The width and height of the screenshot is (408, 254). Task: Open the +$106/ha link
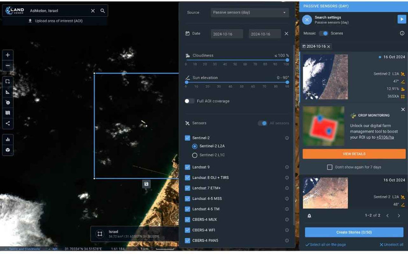(x=385, y=137)
